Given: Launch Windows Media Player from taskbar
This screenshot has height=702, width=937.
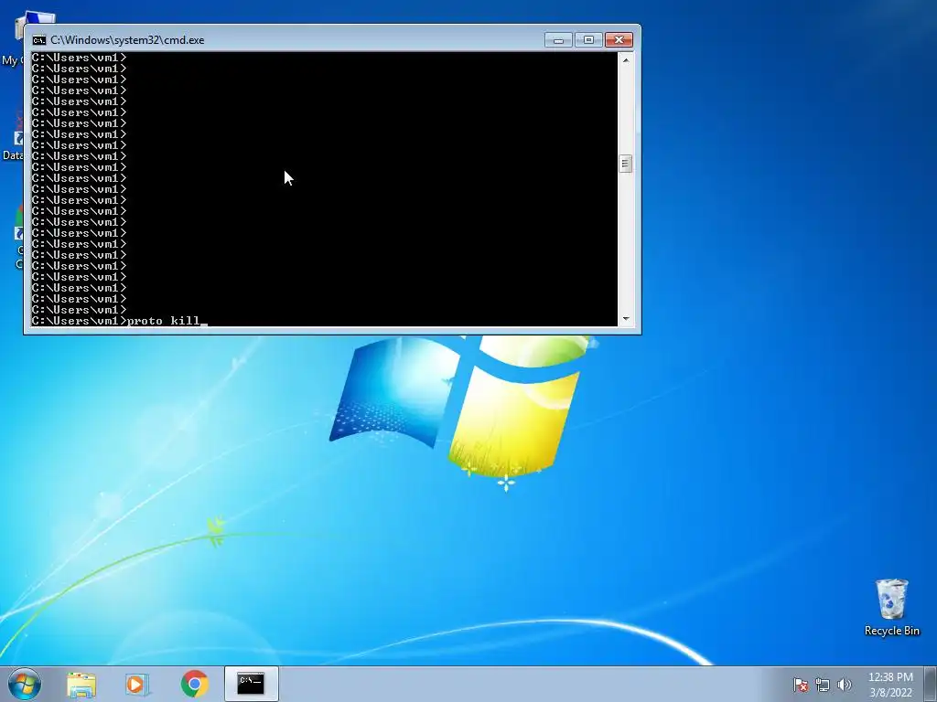Looking at the screenshot, I should point(137,684).
